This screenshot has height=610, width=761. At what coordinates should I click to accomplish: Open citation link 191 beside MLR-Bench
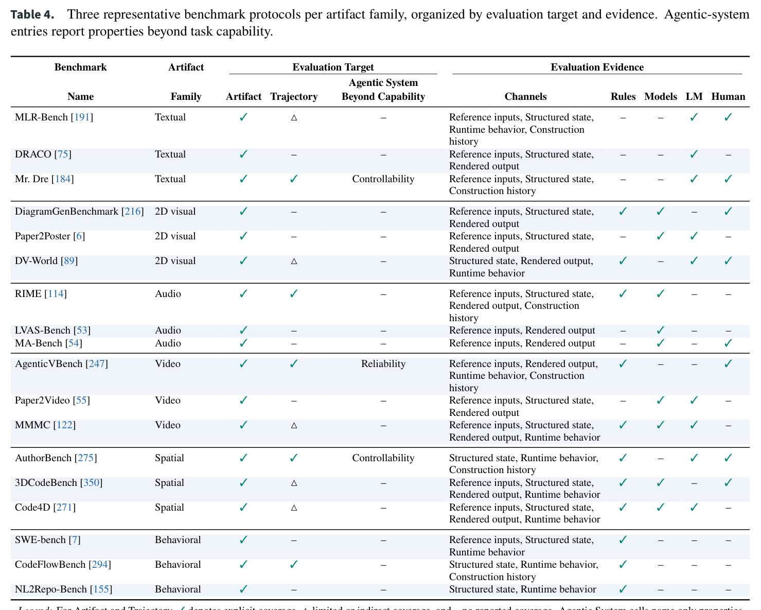click(x=82, y=117)
